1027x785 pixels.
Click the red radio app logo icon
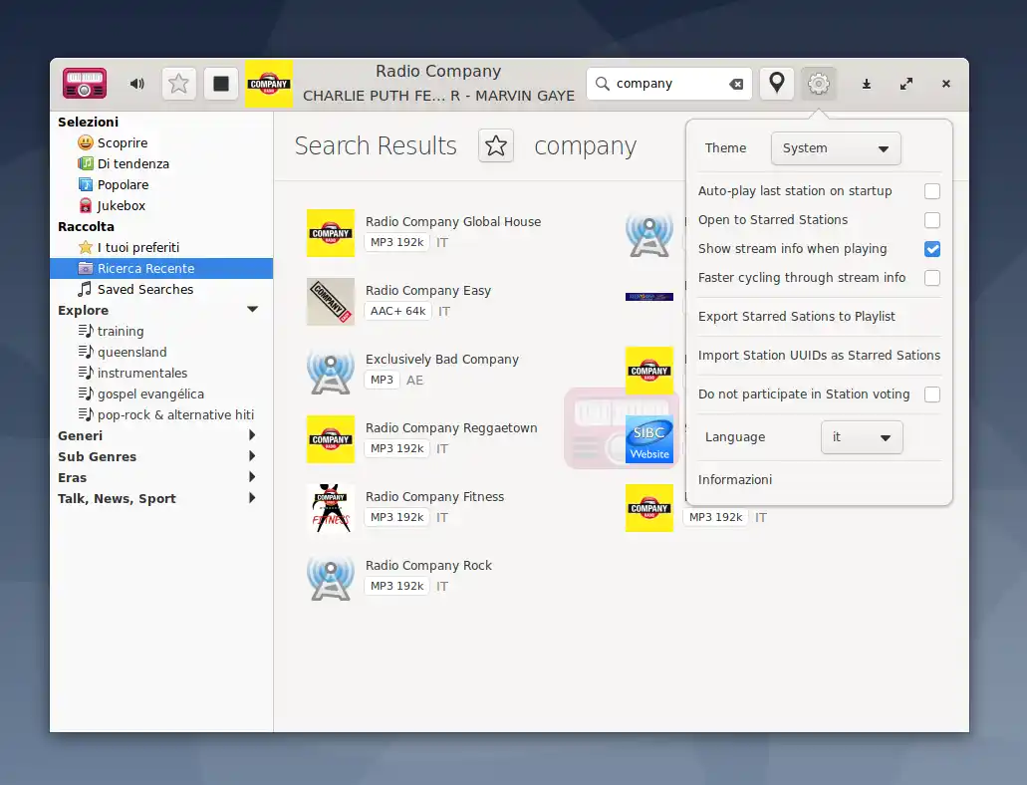point(85,84)
